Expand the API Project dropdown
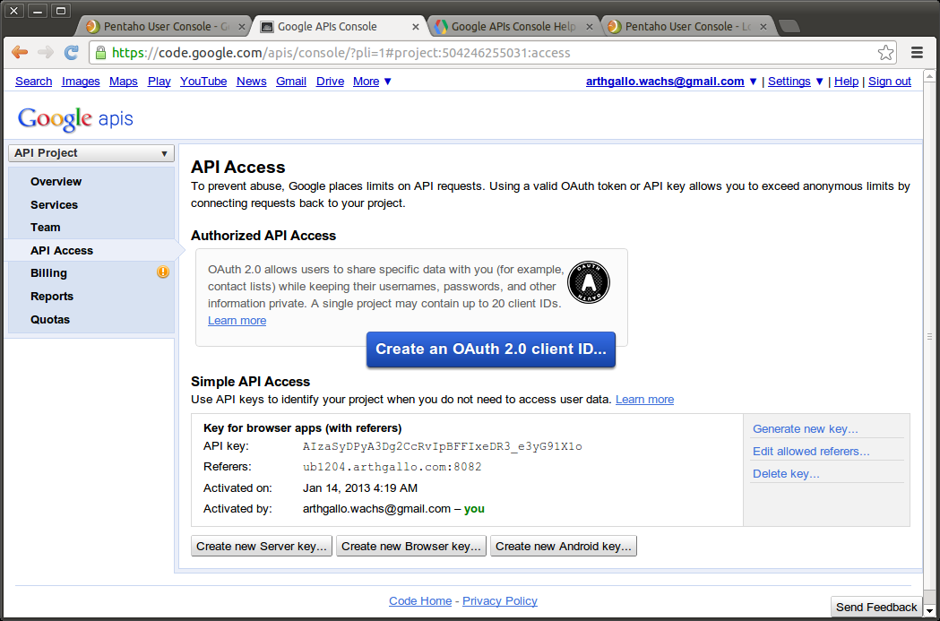This screenshot has height=621, width=940. pyautogui.click(x=91, y=153)
